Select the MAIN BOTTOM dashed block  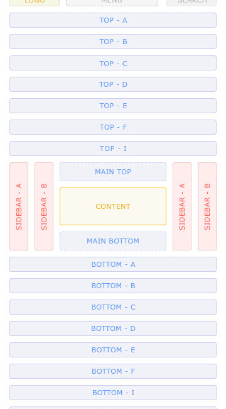113,241
